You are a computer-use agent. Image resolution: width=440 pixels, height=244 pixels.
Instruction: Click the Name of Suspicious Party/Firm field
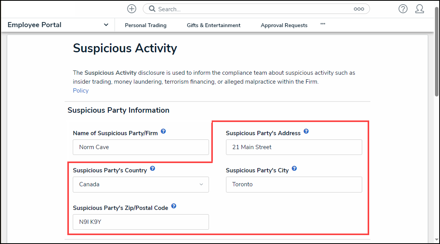pos(140,147)
